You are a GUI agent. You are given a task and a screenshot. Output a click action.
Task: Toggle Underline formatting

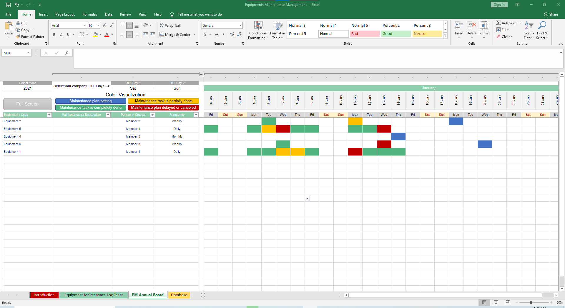pyautogui.click(x=68, y=34)
